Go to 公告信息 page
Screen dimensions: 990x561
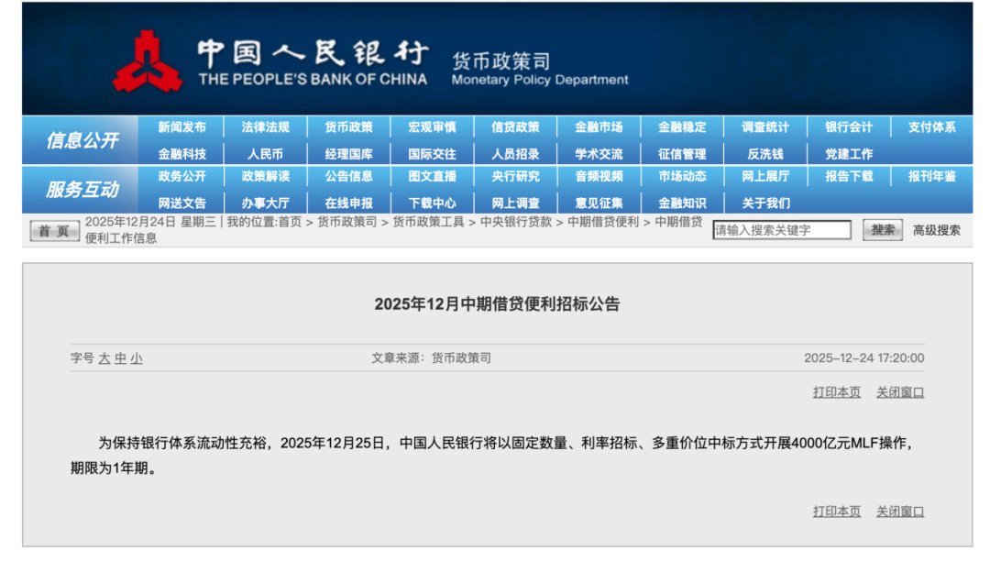click(x=348, y=177)
